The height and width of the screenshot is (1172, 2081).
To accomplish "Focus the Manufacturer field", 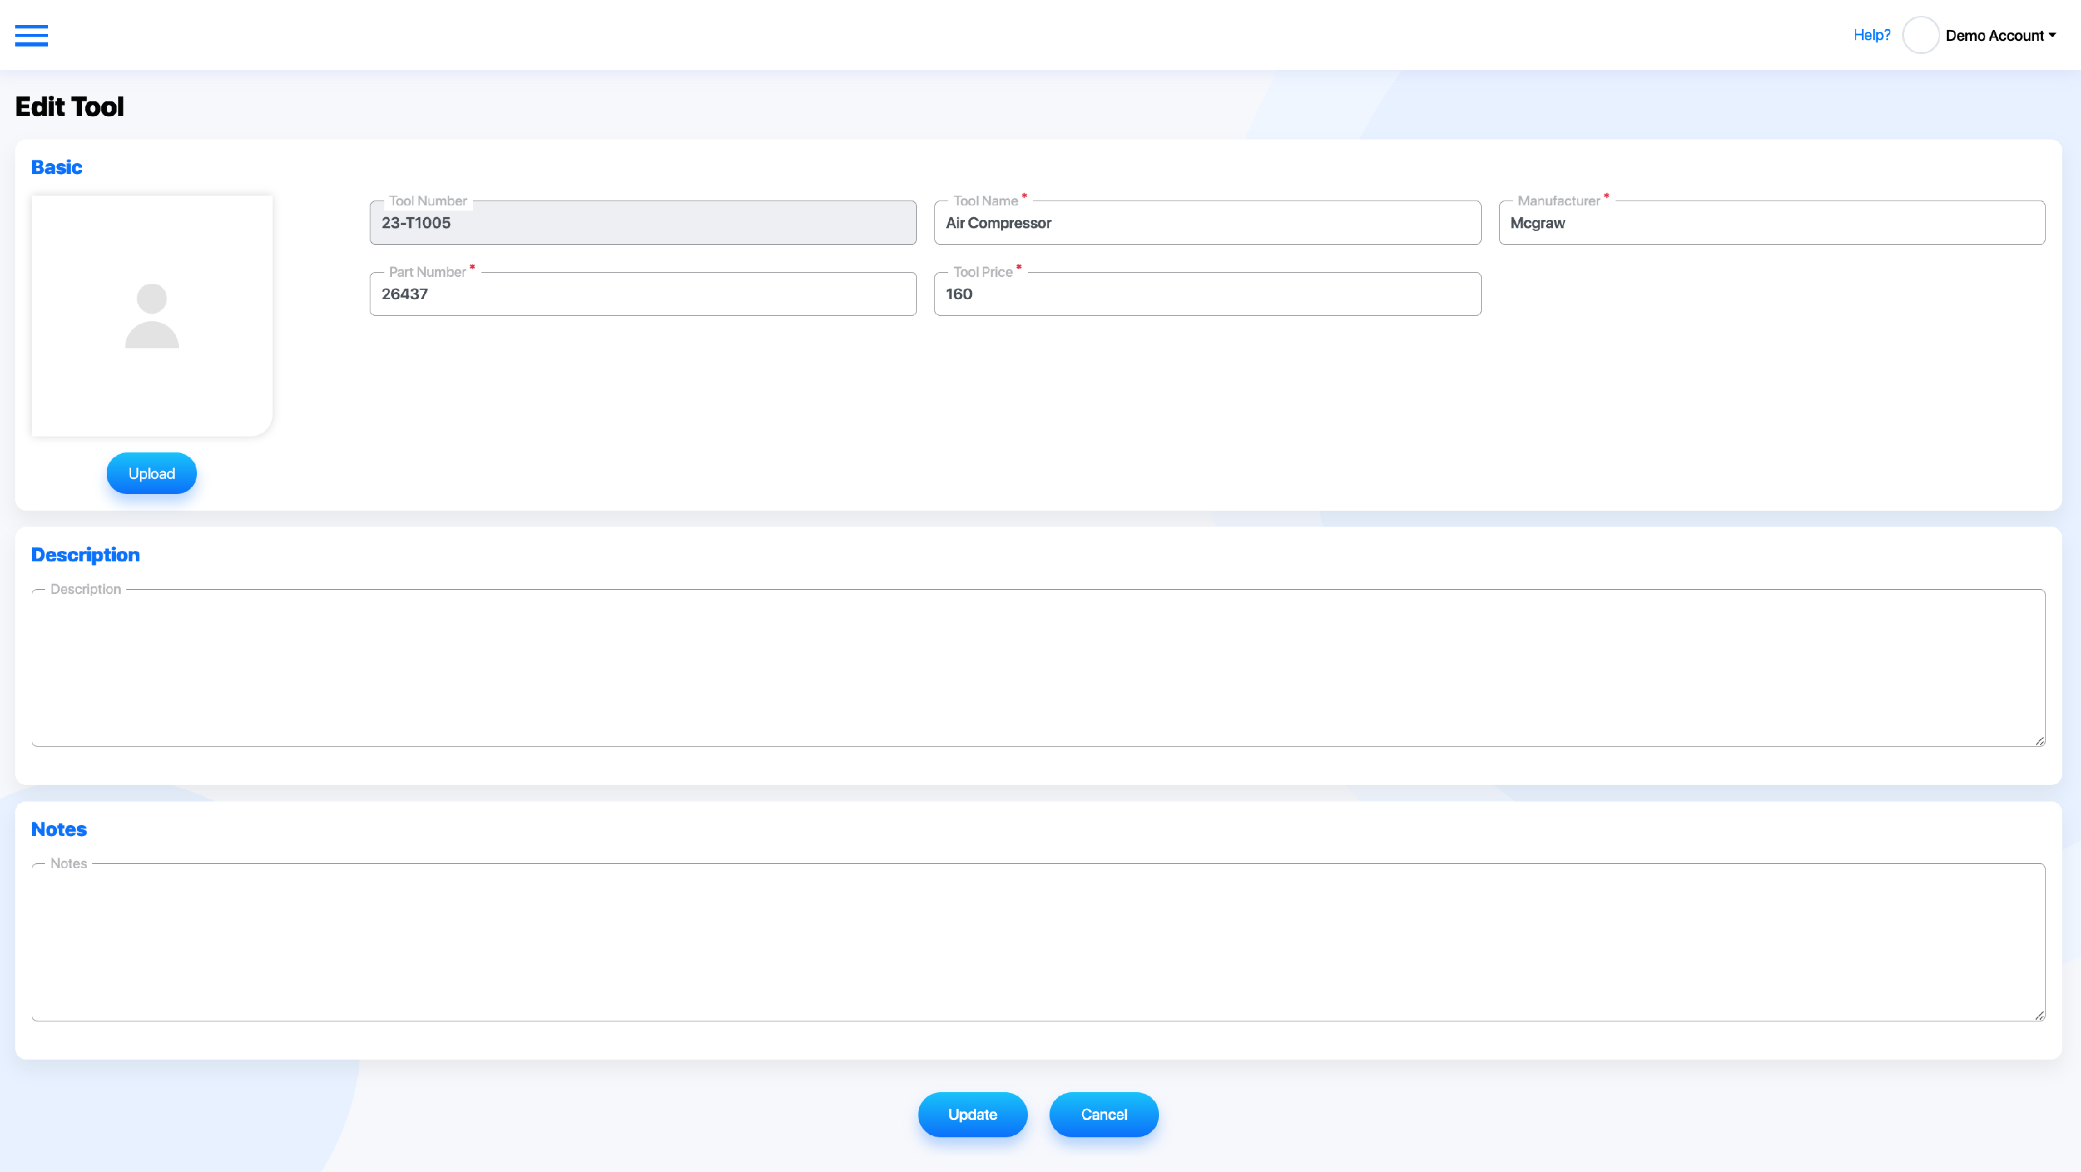I will [x=1772, y=223].
